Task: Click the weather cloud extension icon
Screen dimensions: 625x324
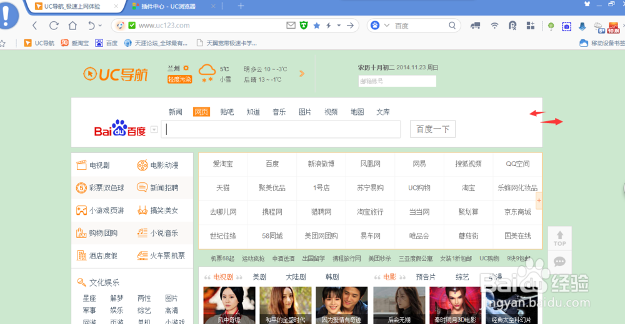Action: (x=599, y=27)
